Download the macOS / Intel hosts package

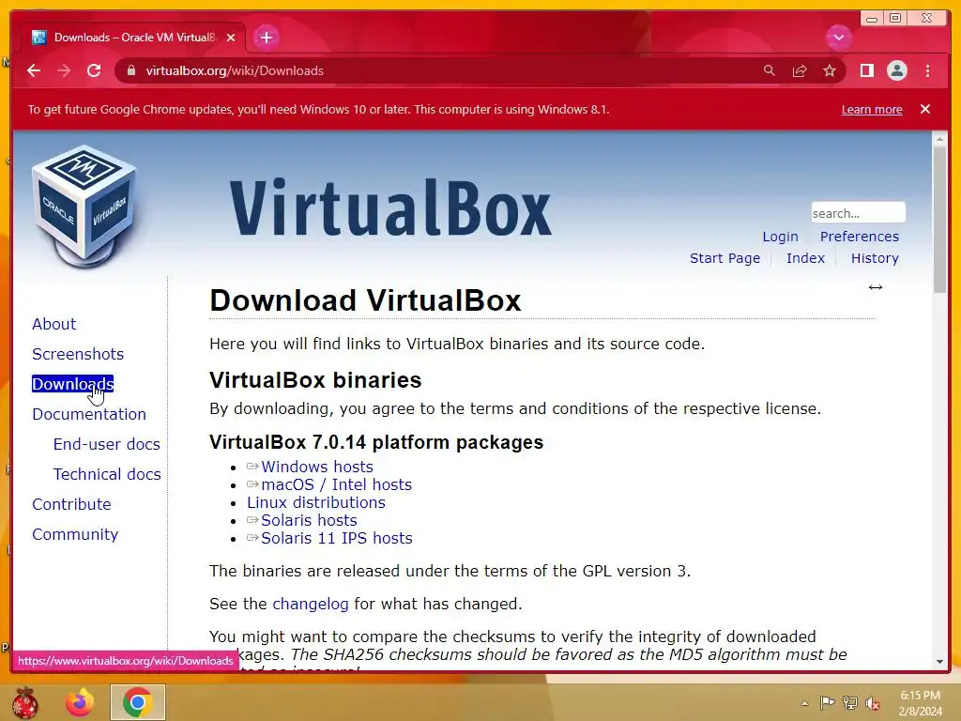point(337,484)
